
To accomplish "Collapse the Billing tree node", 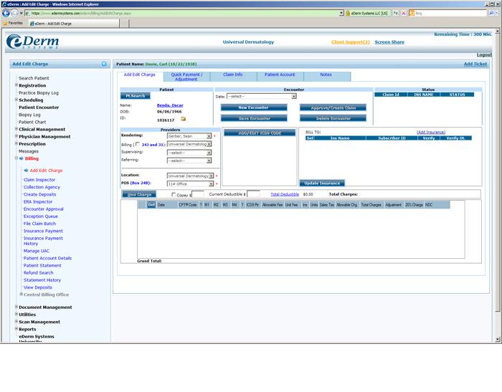I will click(16, 158).
